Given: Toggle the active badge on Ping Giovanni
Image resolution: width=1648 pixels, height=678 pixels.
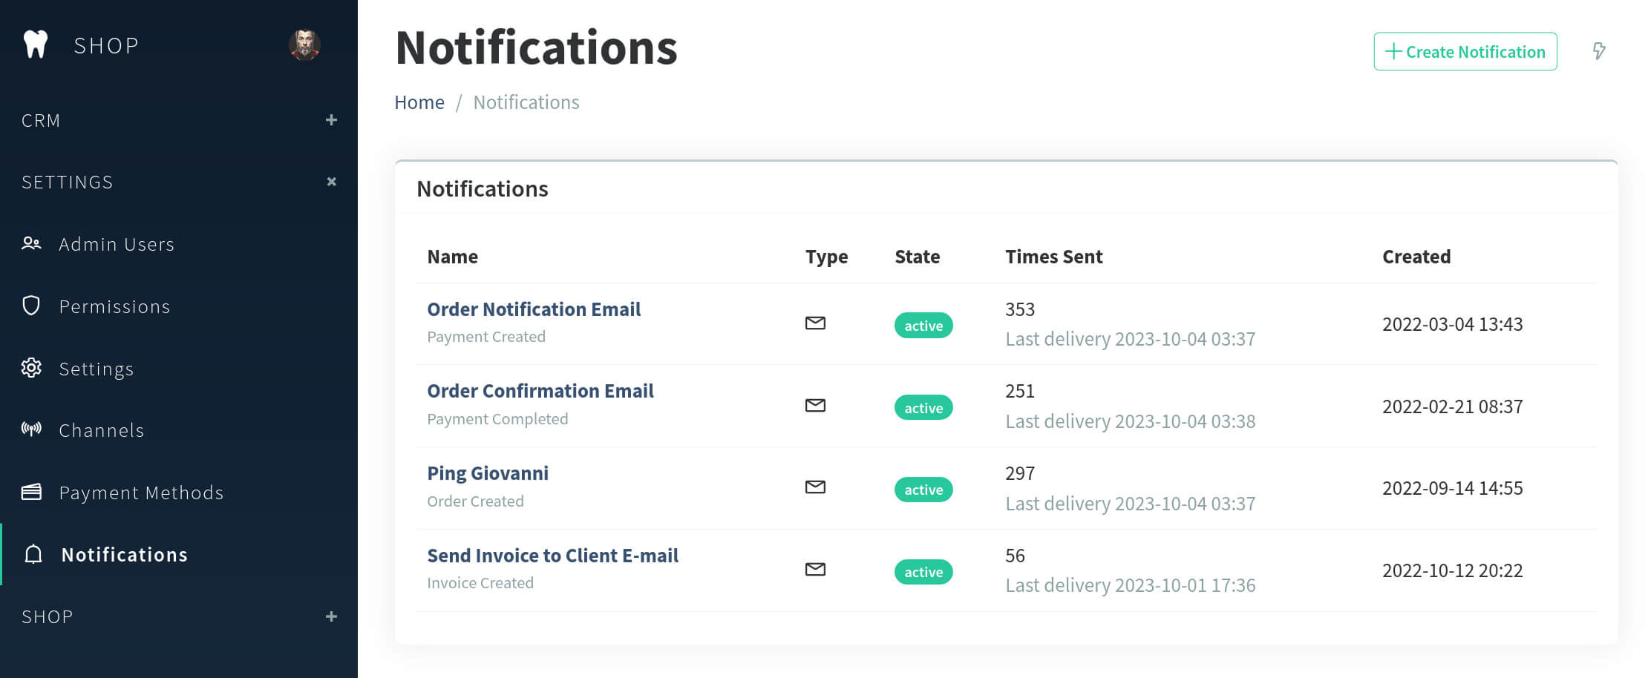Looking at the screenshot, I should click(x=923, y=490).
